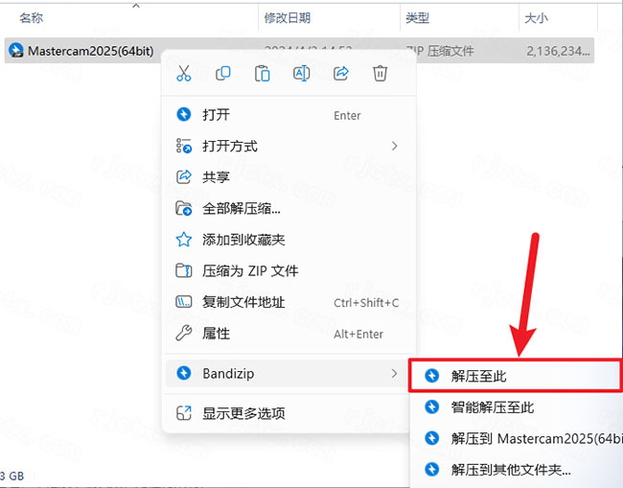Viewport: 623px width, 488px height.
Task: Choose 智能解压至此 option
Action: pos(517,407)
